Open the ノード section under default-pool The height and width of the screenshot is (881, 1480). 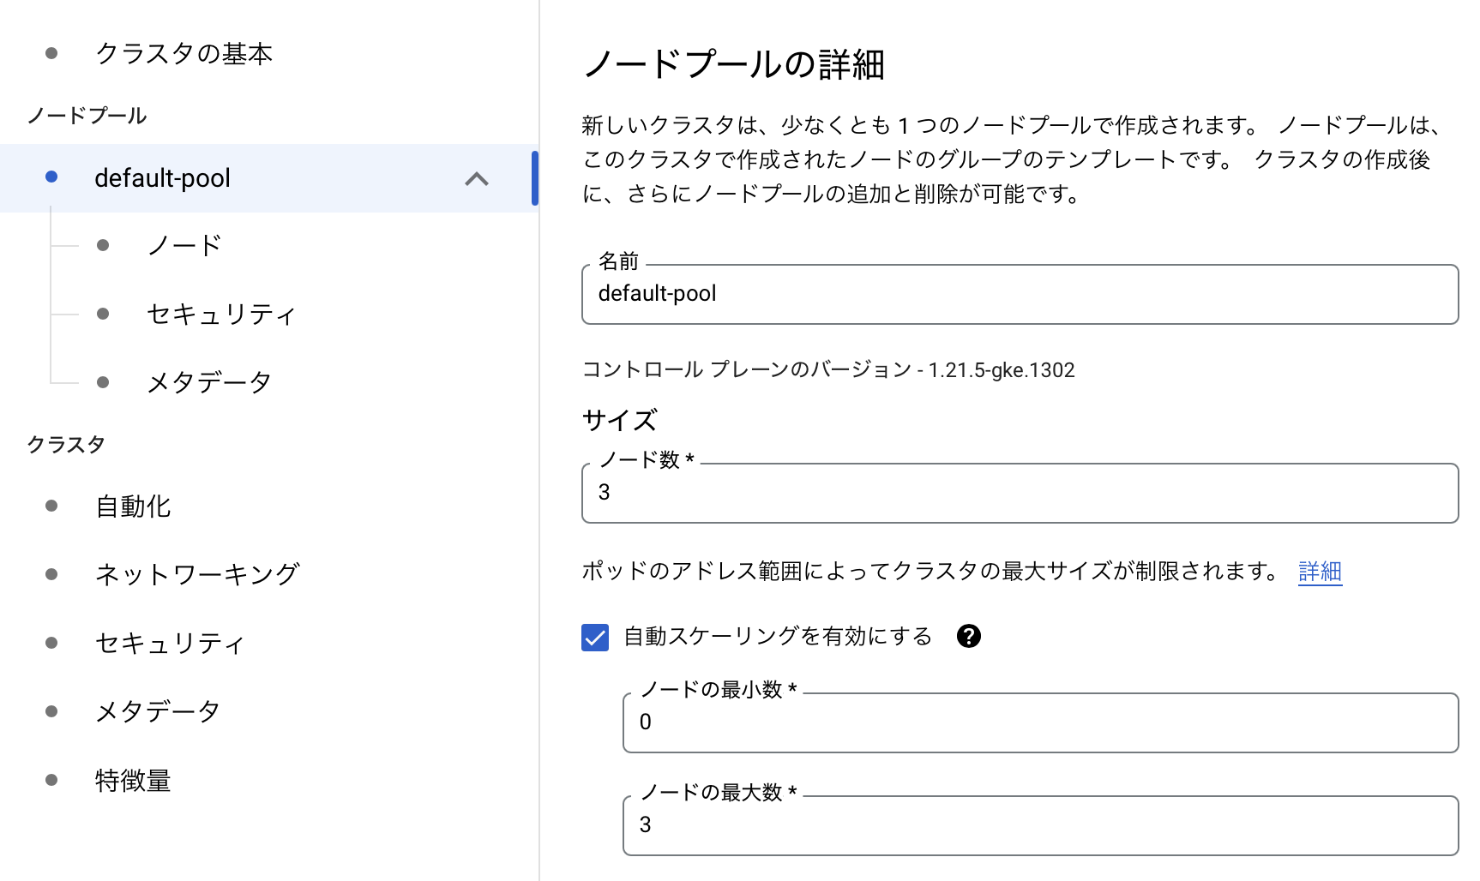(184, 245)
